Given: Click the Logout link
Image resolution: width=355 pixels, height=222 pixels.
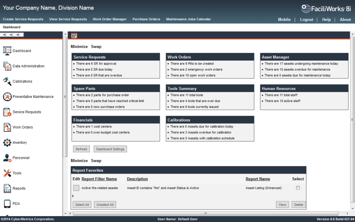Looking at the screenshot, I should [x=307, y=20].
